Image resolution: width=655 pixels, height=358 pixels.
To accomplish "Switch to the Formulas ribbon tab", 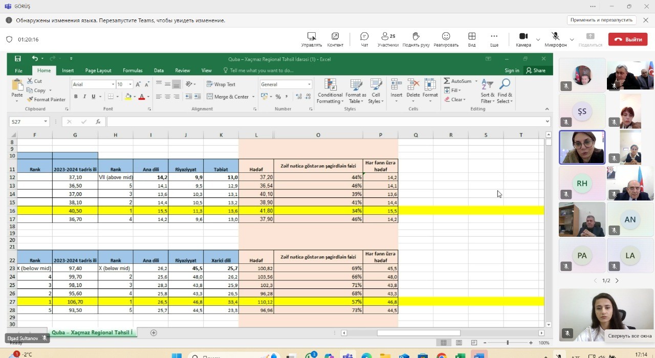I will (x=133, y=71).
